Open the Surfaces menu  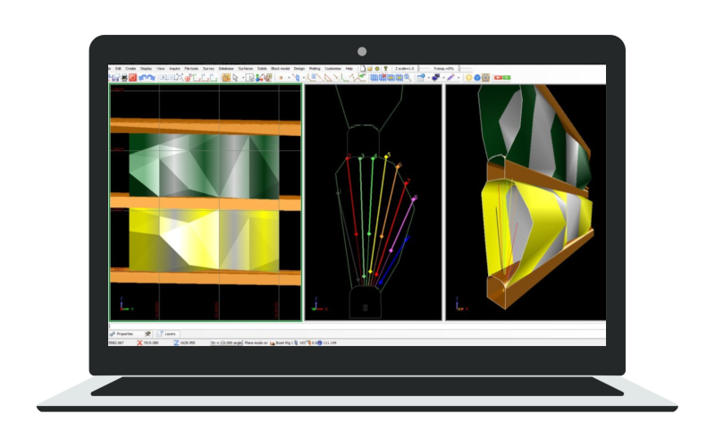246,69
